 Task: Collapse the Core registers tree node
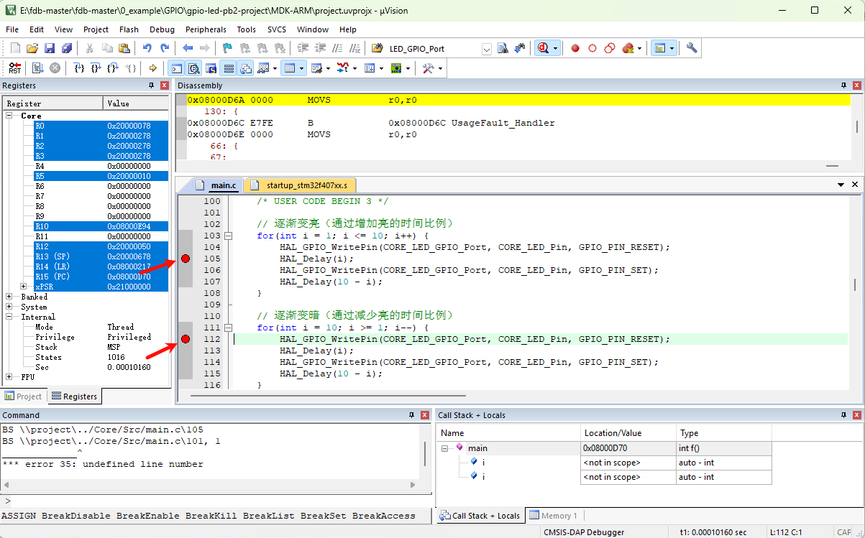coord(9,116)
